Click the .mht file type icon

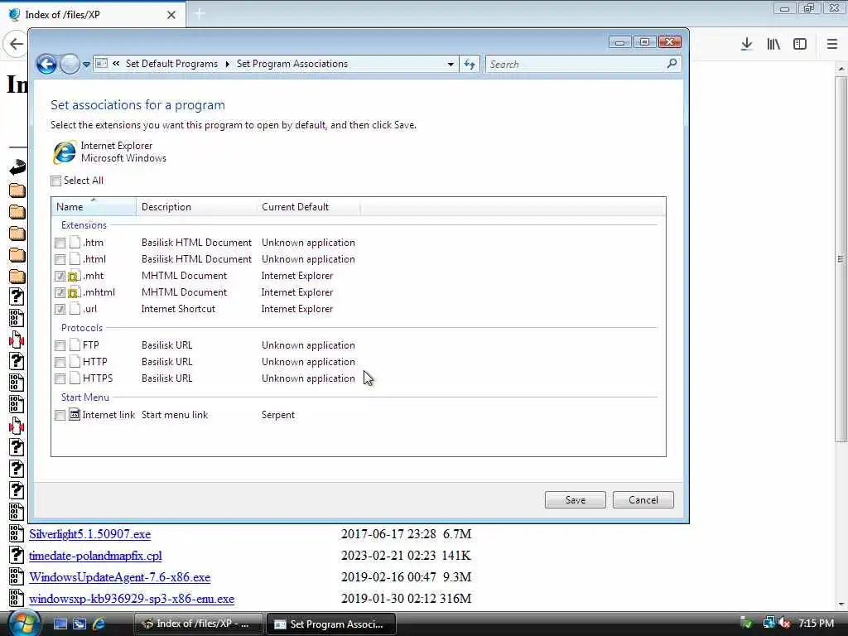(74, 276)
